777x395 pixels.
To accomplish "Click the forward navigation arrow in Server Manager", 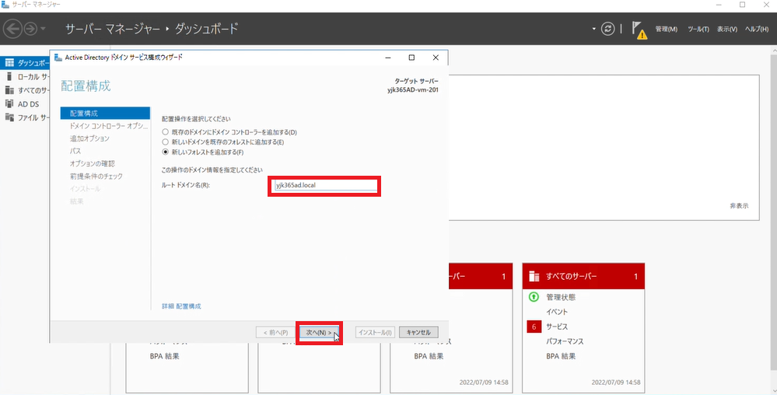I will tap(31, 29).
